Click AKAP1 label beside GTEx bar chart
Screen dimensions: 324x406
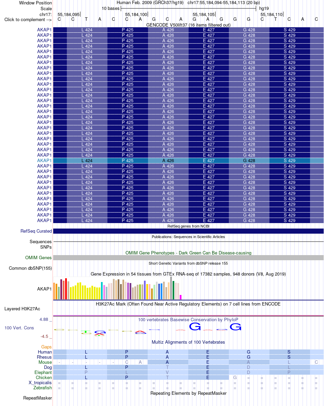(44, 289)
